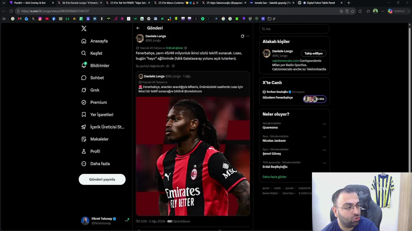Join the Gündem Fenerbahçe live space
The height and width of the screenshot is (231, 412).
pyautogui.click(x=278, y=98)
